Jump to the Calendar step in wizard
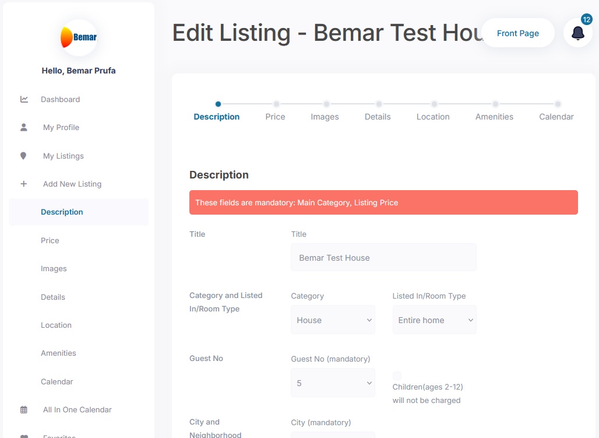Image resolution: width=599 pixels, height=438 pixels. point(556,117)
